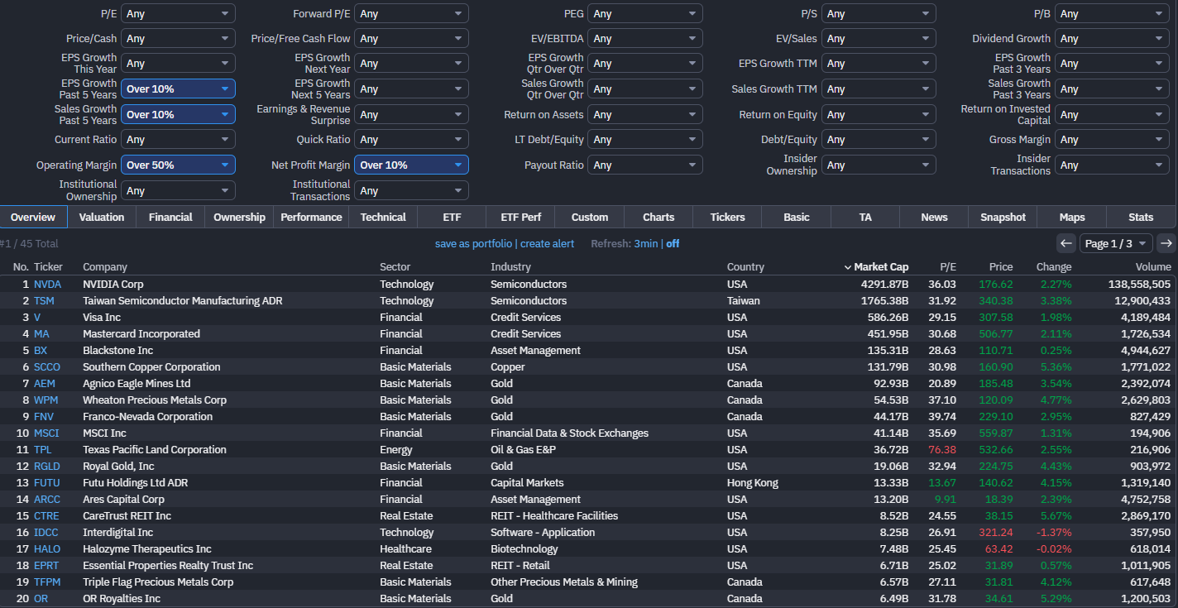Sort by Volume column header
This screenshot has width=1178, height=608.
pyautogui.click(x=1152, y=267)
